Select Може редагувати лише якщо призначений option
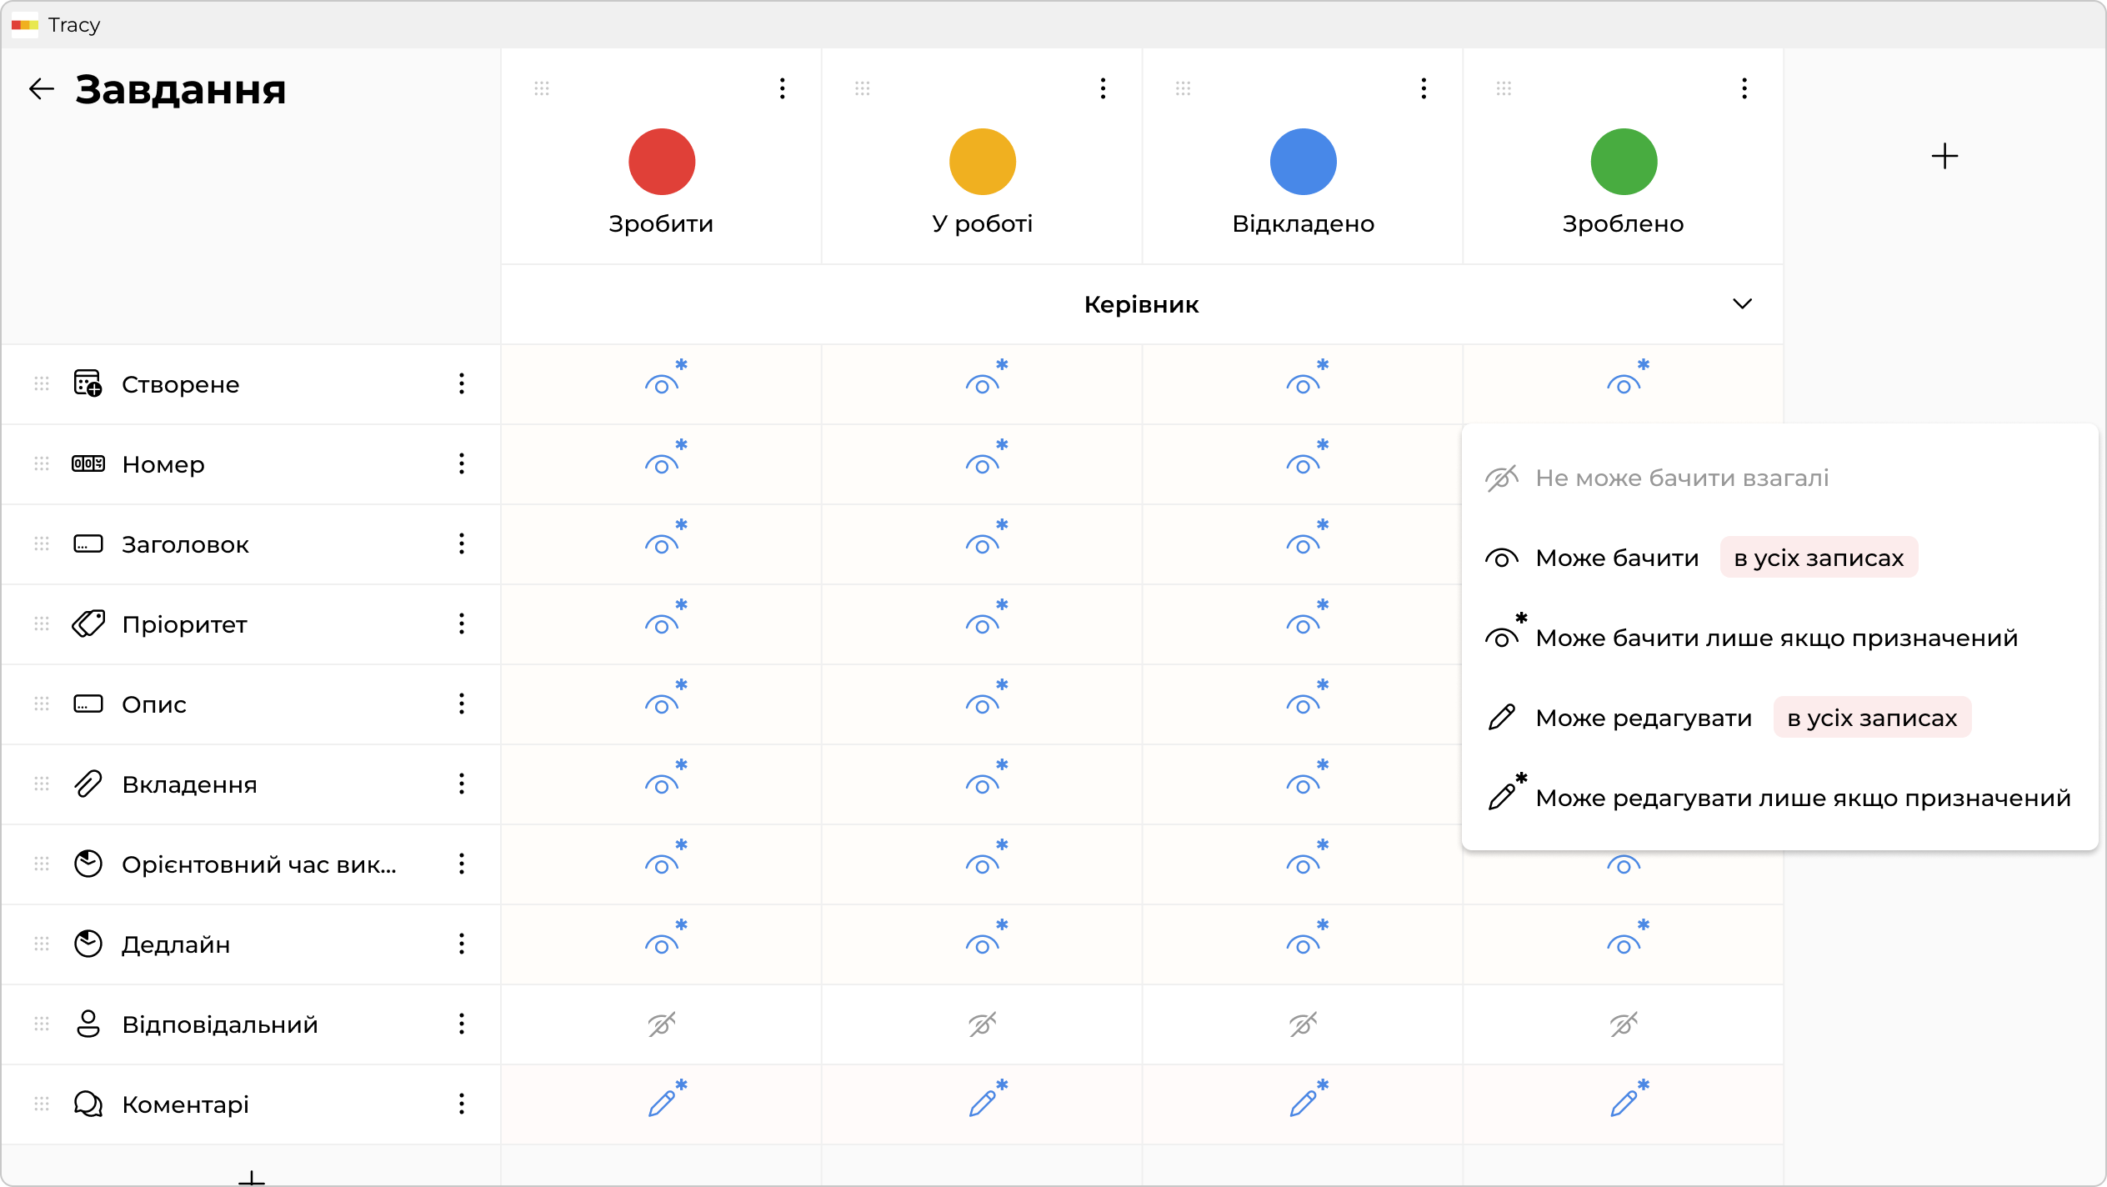 (1802, 798)
